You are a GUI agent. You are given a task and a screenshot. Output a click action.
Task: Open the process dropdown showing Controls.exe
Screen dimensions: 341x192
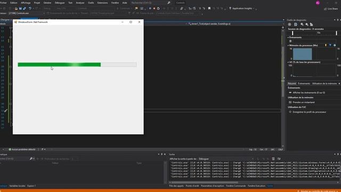click(26, 13)
